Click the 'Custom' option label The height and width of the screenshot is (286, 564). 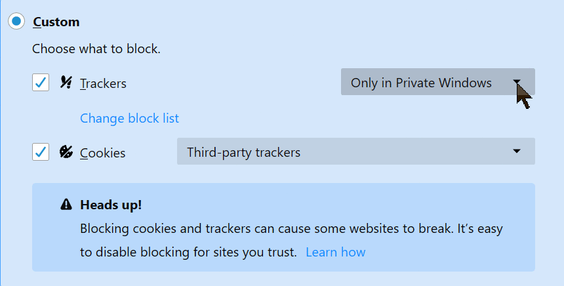coord(56,22)
